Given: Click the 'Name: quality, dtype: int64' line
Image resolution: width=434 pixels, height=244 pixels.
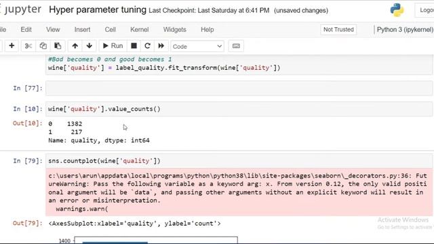Looking at the screenshot, I should pos(99,140).
